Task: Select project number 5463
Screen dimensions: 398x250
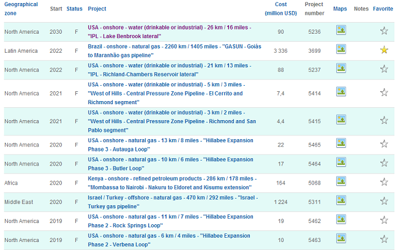Action: coord(314,240)
